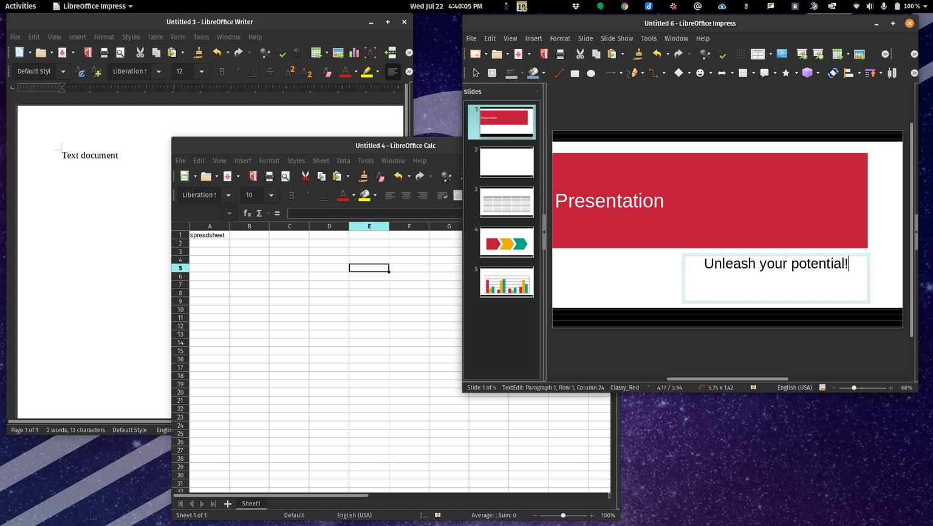Open the Data menu in Calc

point(343,160)
